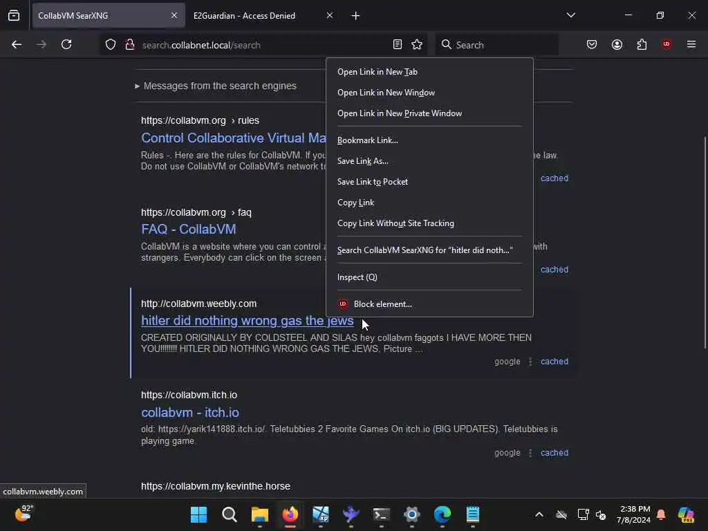Bookmark this page with the star icon
The image size is (708, 531).
417,44
